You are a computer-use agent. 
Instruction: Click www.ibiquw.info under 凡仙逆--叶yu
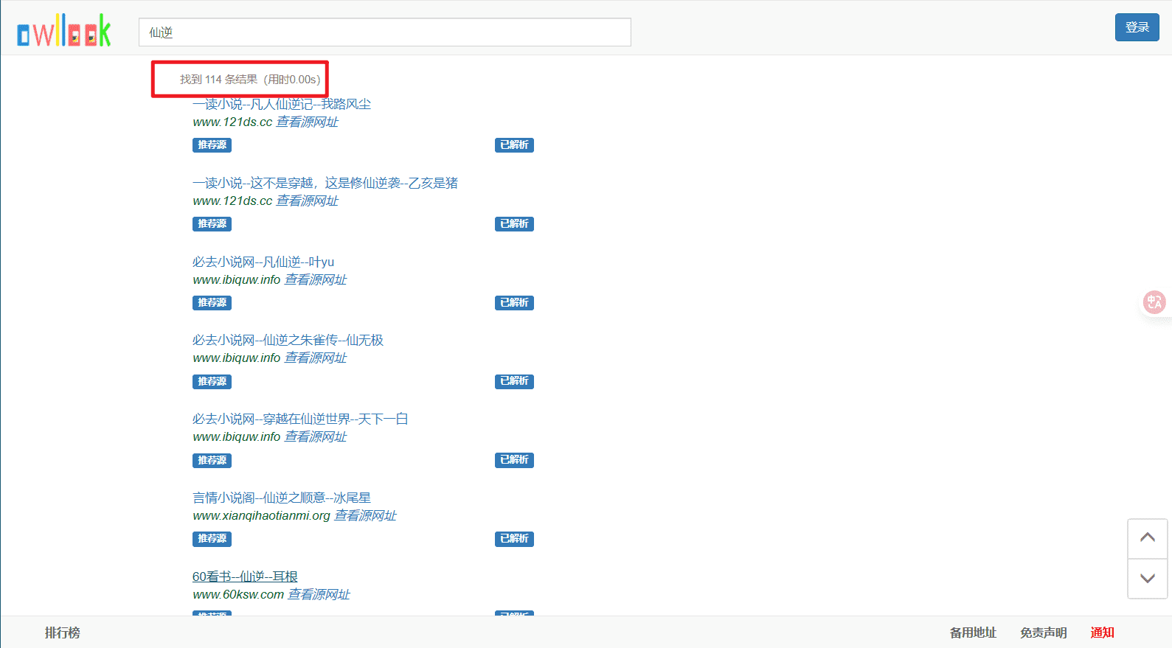click(x=237, y=279)
